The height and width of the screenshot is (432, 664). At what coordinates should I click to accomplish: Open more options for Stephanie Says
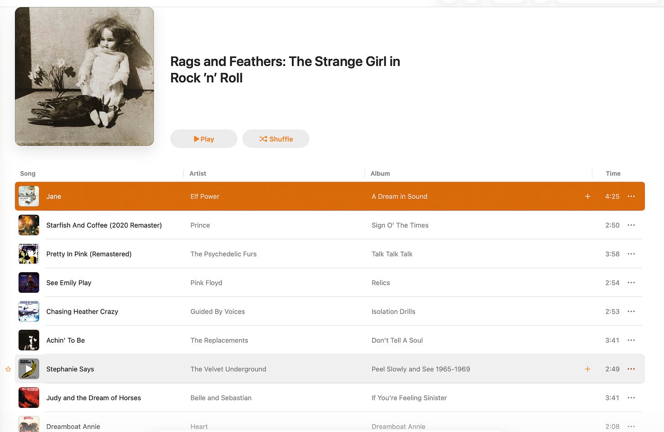coord(631,369)
